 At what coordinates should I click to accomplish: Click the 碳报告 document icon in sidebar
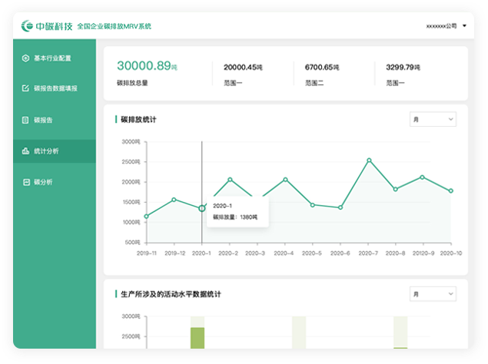26,120
